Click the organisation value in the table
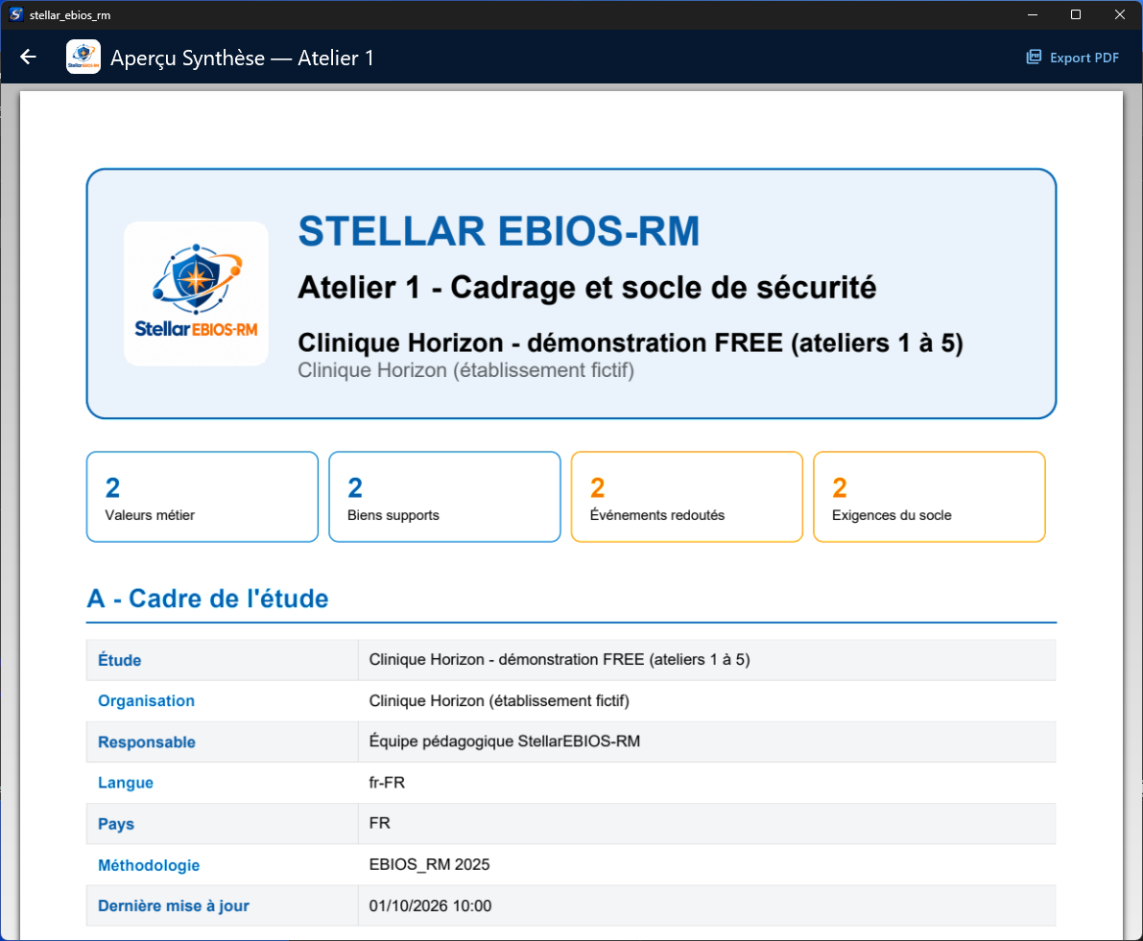1143x941 pixels. (x=499, y=700)
